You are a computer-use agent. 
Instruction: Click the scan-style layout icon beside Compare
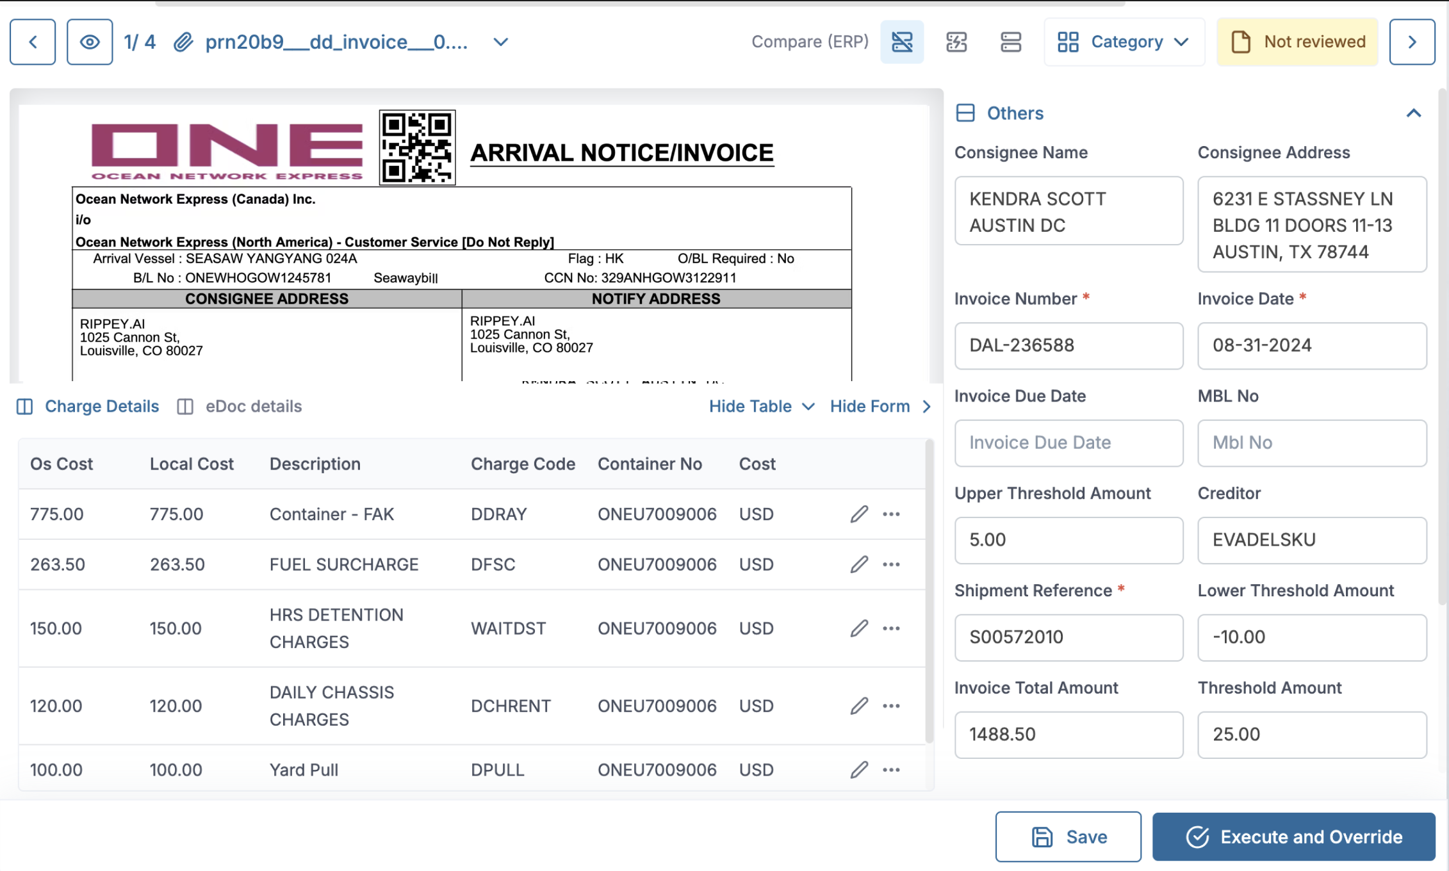pyautogui.click(x=956, y=42)
